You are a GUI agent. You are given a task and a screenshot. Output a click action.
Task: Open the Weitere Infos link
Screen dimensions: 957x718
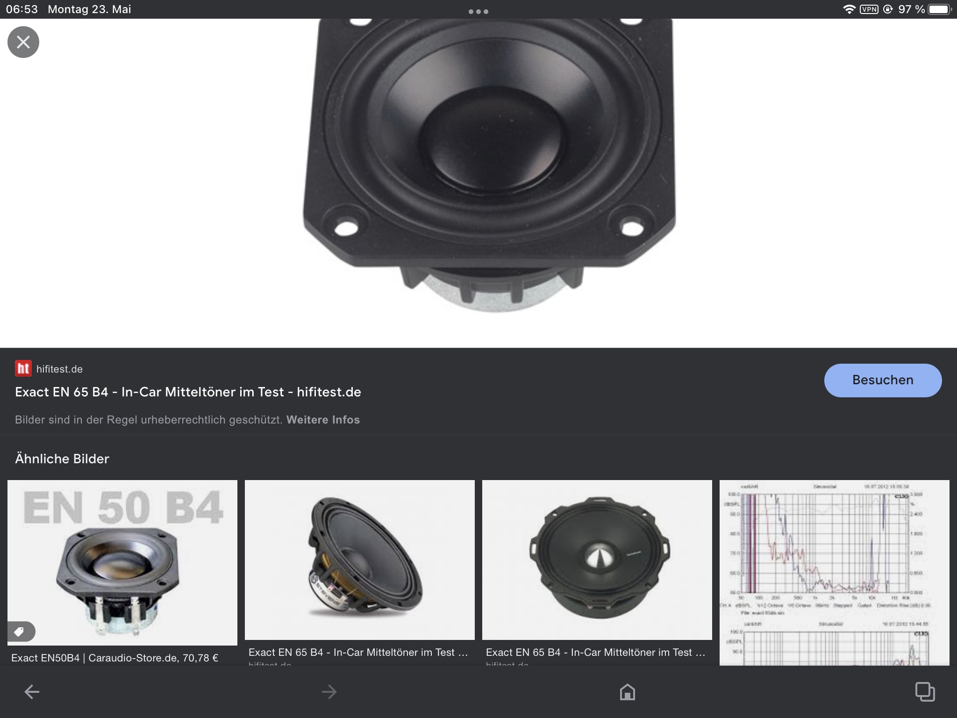(323, 420)
